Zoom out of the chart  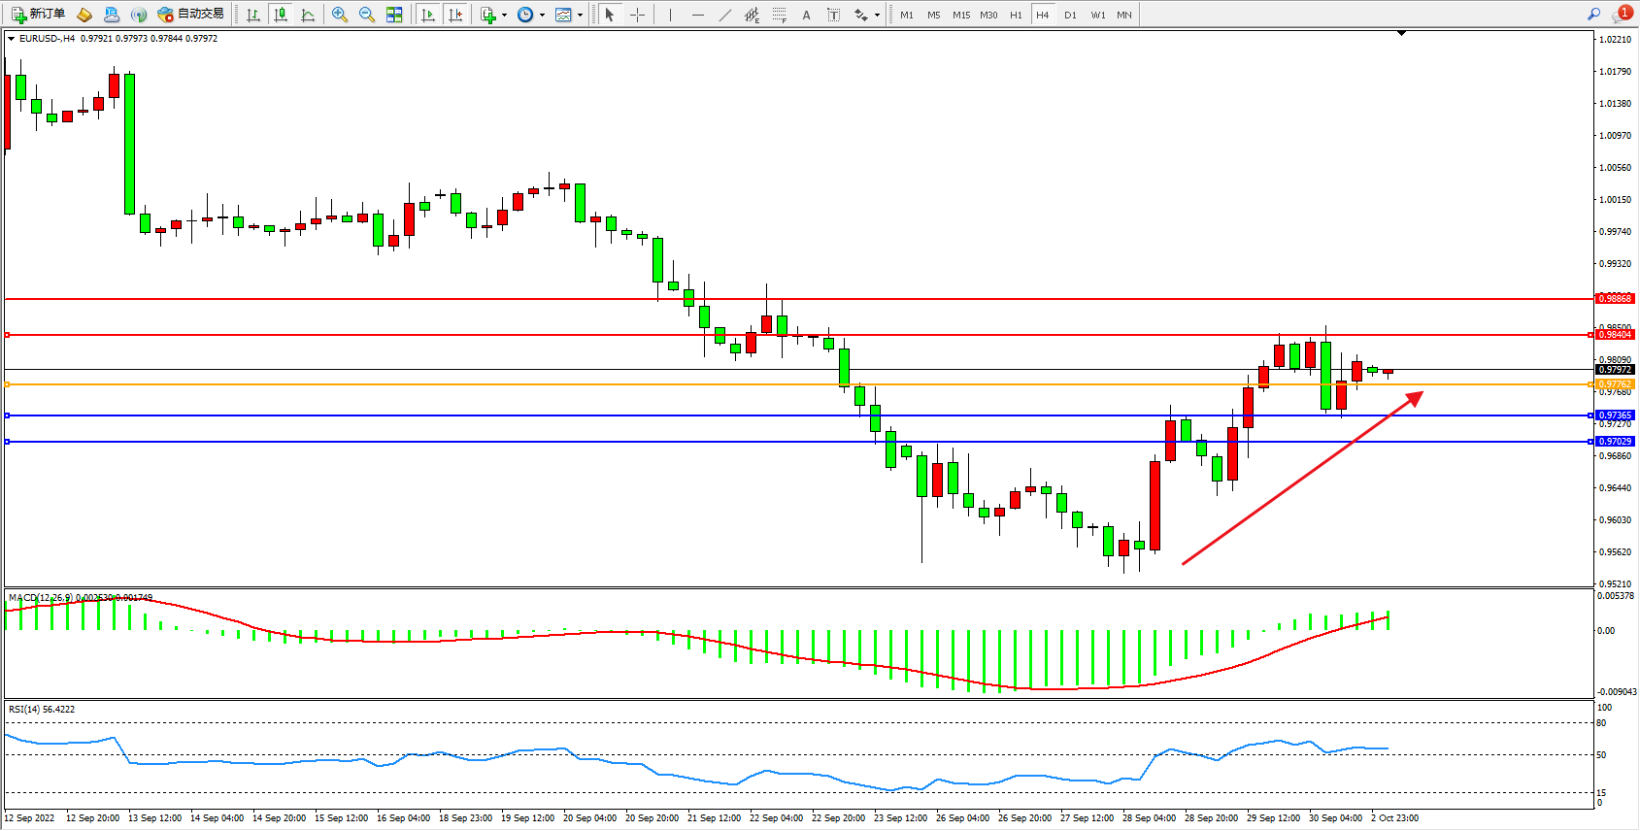[367, 15]
